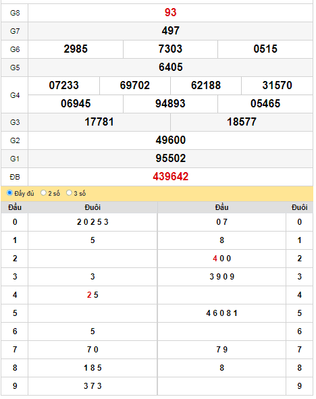Click the G8 prize number 93
The height and width of the screenshot is (399, 316).
pyautogui.click(x=170, y=12)
